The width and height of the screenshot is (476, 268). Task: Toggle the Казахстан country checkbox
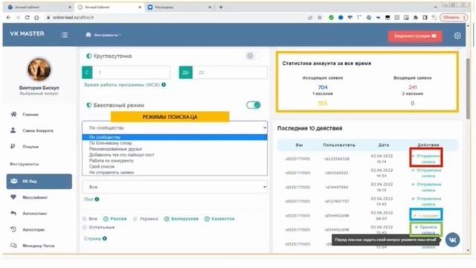coord(207,219)
